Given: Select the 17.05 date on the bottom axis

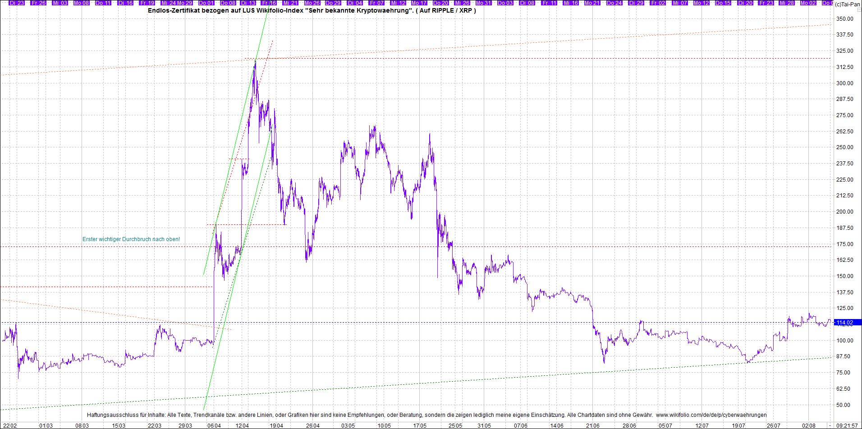Looking at the screenshot, I should pos(420,425).
